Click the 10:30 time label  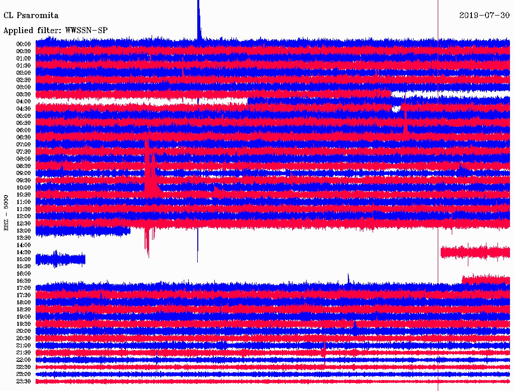click(x=24, y=195)
